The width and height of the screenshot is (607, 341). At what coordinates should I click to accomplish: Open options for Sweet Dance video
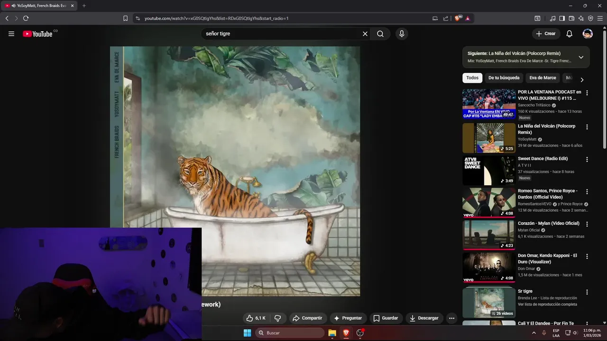[587, 160]
